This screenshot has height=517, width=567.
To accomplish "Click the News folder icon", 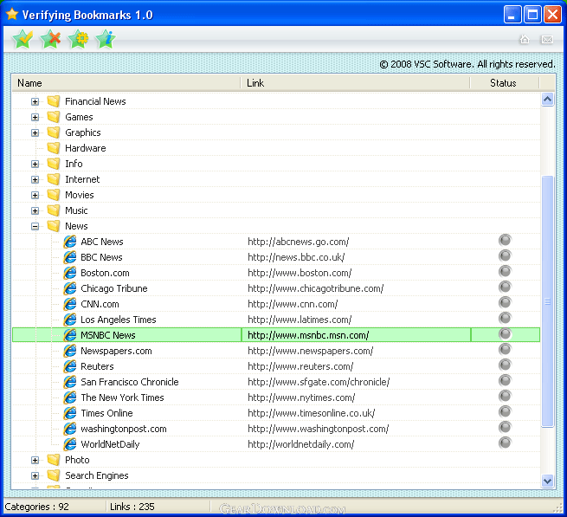I will point(54,226).
